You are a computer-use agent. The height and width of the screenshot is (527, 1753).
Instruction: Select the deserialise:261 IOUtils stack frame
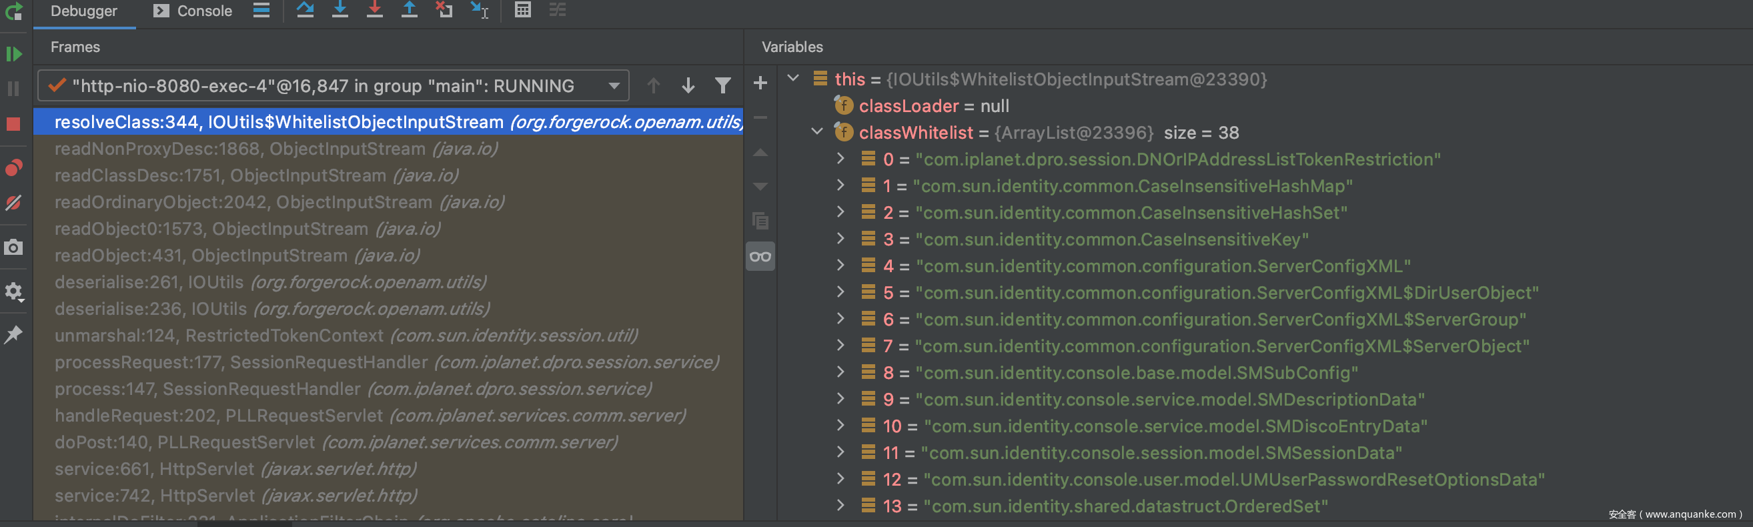click(x=270, y=283)
